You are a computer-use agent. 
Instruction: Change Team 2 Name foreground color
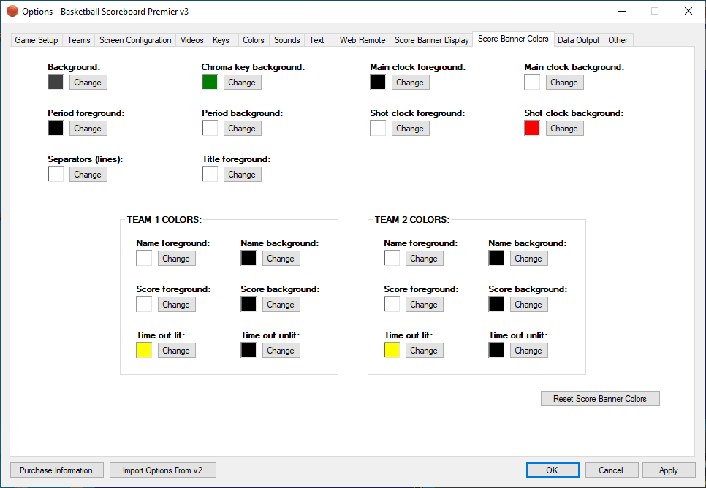(x=424, y=259)
